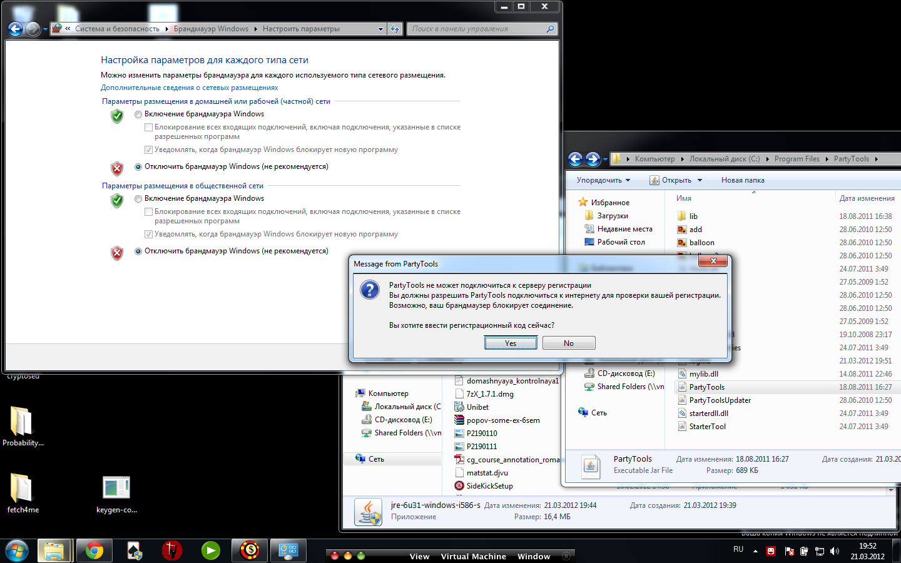Image resolution: width=901 pixels, height=563 pixels.
Task: Select the add image file icon
Action: [682, 229]
